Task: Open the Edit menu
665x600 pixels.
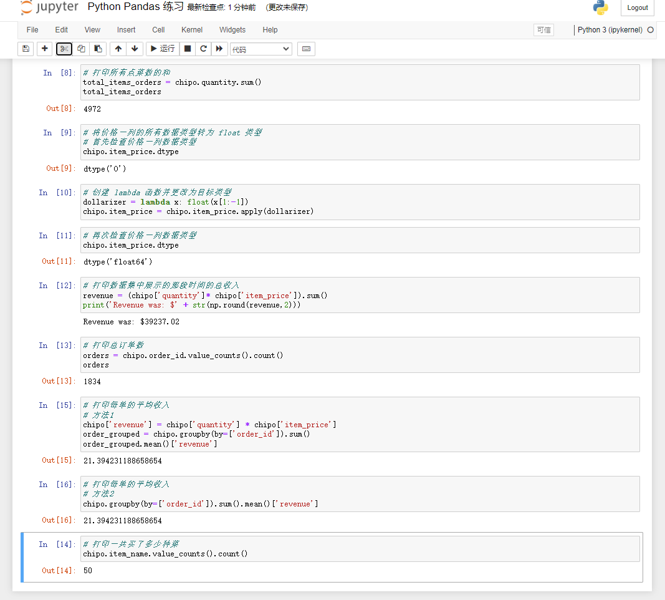Action: (62, 30)
